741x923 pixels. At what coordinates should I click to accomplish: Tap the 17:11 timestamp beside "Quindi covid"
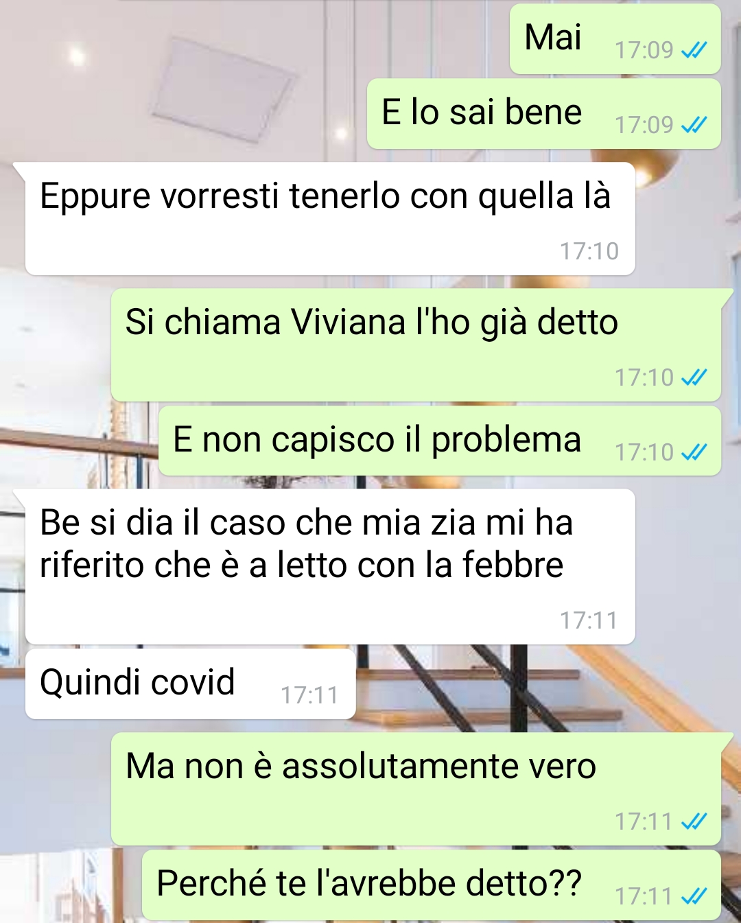click(309, 695)
